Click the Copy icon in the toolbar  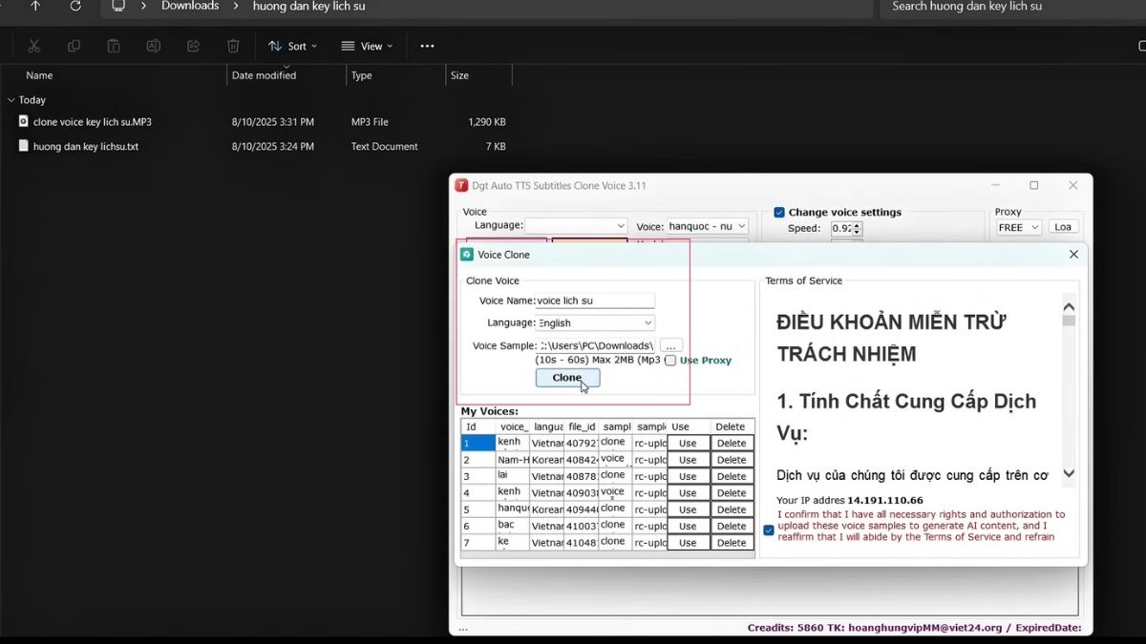[x=74, y=46]
